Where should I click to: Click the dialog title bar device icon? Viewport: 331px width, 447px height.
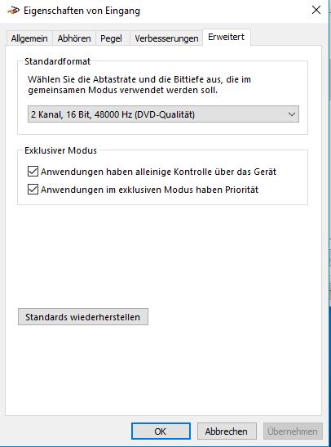tap(13, 11)
